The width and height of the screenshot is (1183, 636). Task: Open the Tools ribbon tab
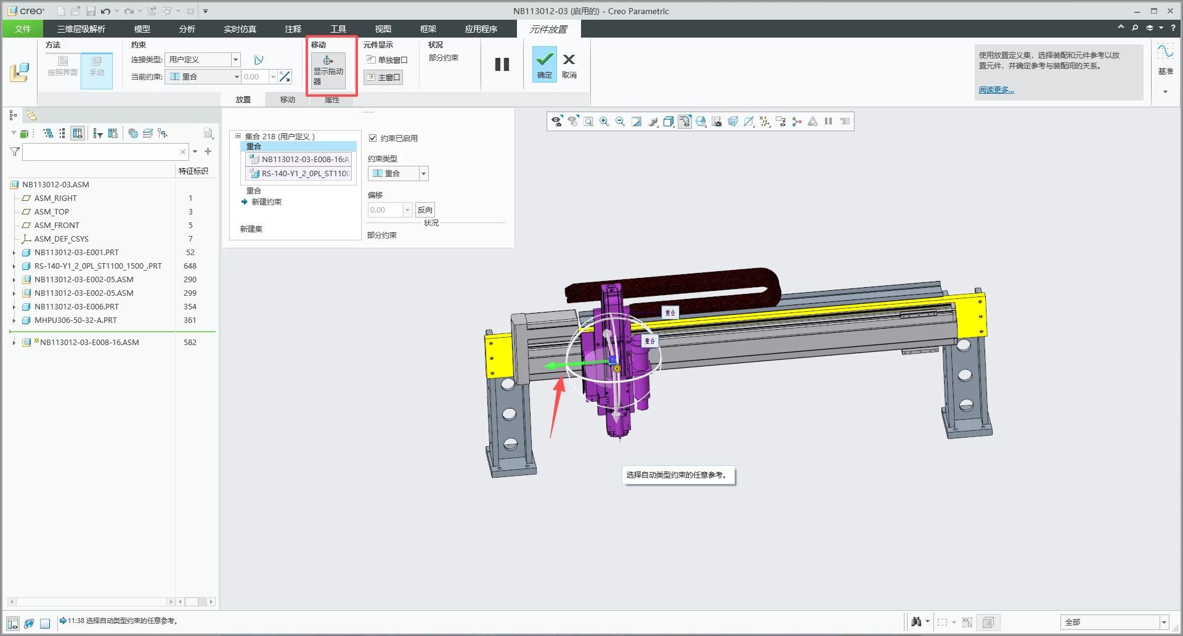tap(338, 28)
